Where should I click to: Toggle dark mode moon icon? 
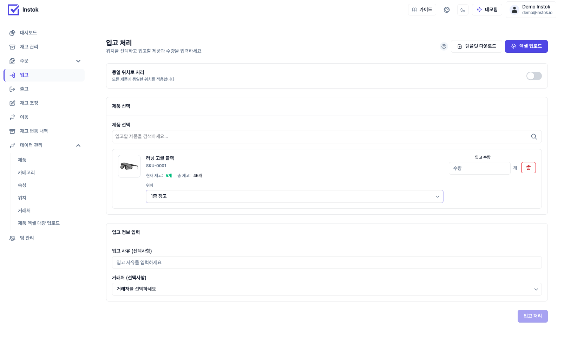coord(463,10)
